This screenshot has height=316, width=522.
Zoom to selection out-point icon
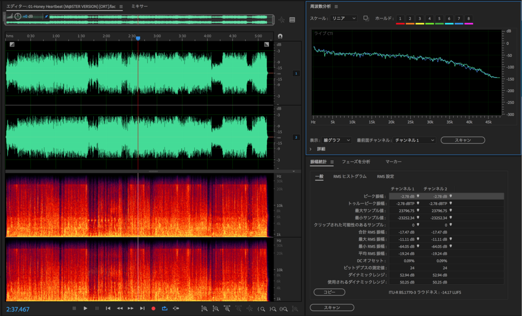tap(273, 309)
